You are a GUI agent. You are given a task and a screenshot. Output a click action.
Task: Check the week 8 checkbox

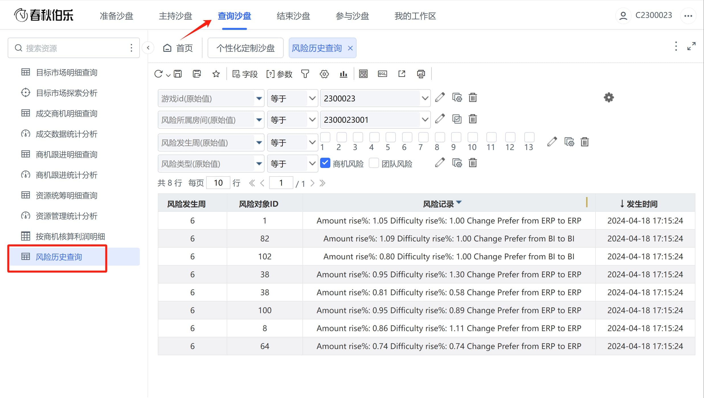(x=440, y=137)
